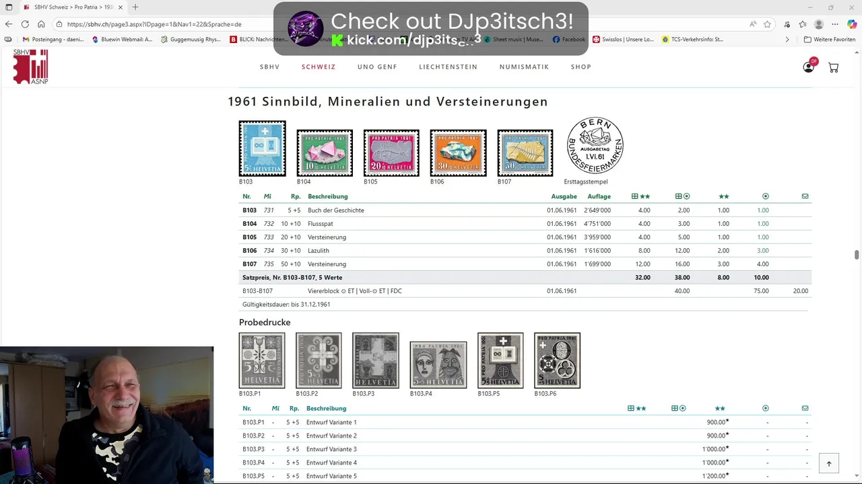Open the Facebook bookmark
862x484 pixels.
(569, 39)
